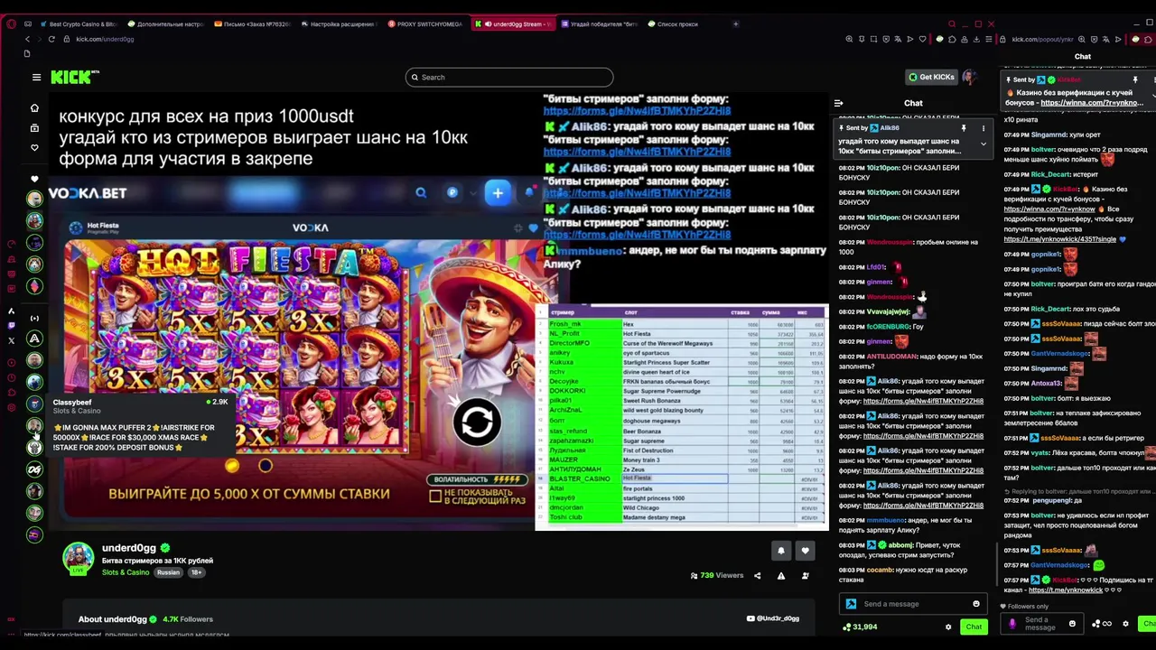
Task: Expand the pinned Alik86 message chevron
Action: (984, 144)
